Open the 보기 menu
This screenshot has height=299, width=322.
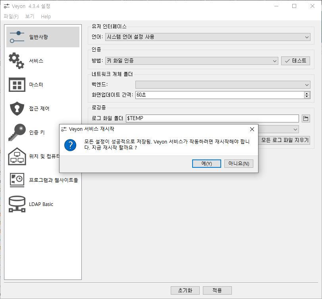(x=29, y=16)
